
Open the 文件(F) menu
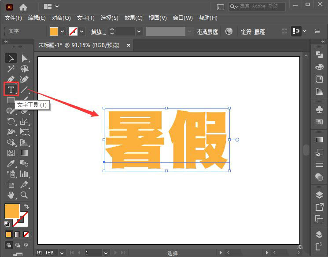click(13, 18)
